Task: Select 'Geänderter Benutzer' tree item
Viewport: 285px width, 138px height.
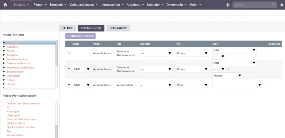Action: click(x=19, y=63)
